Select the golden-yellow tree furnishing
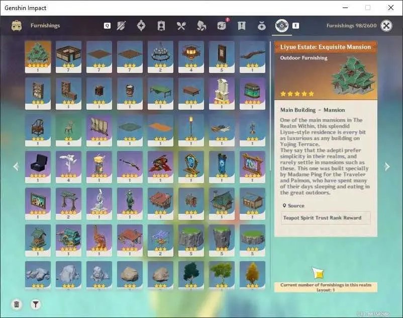403x318 pixels. (x=252, y=275)
